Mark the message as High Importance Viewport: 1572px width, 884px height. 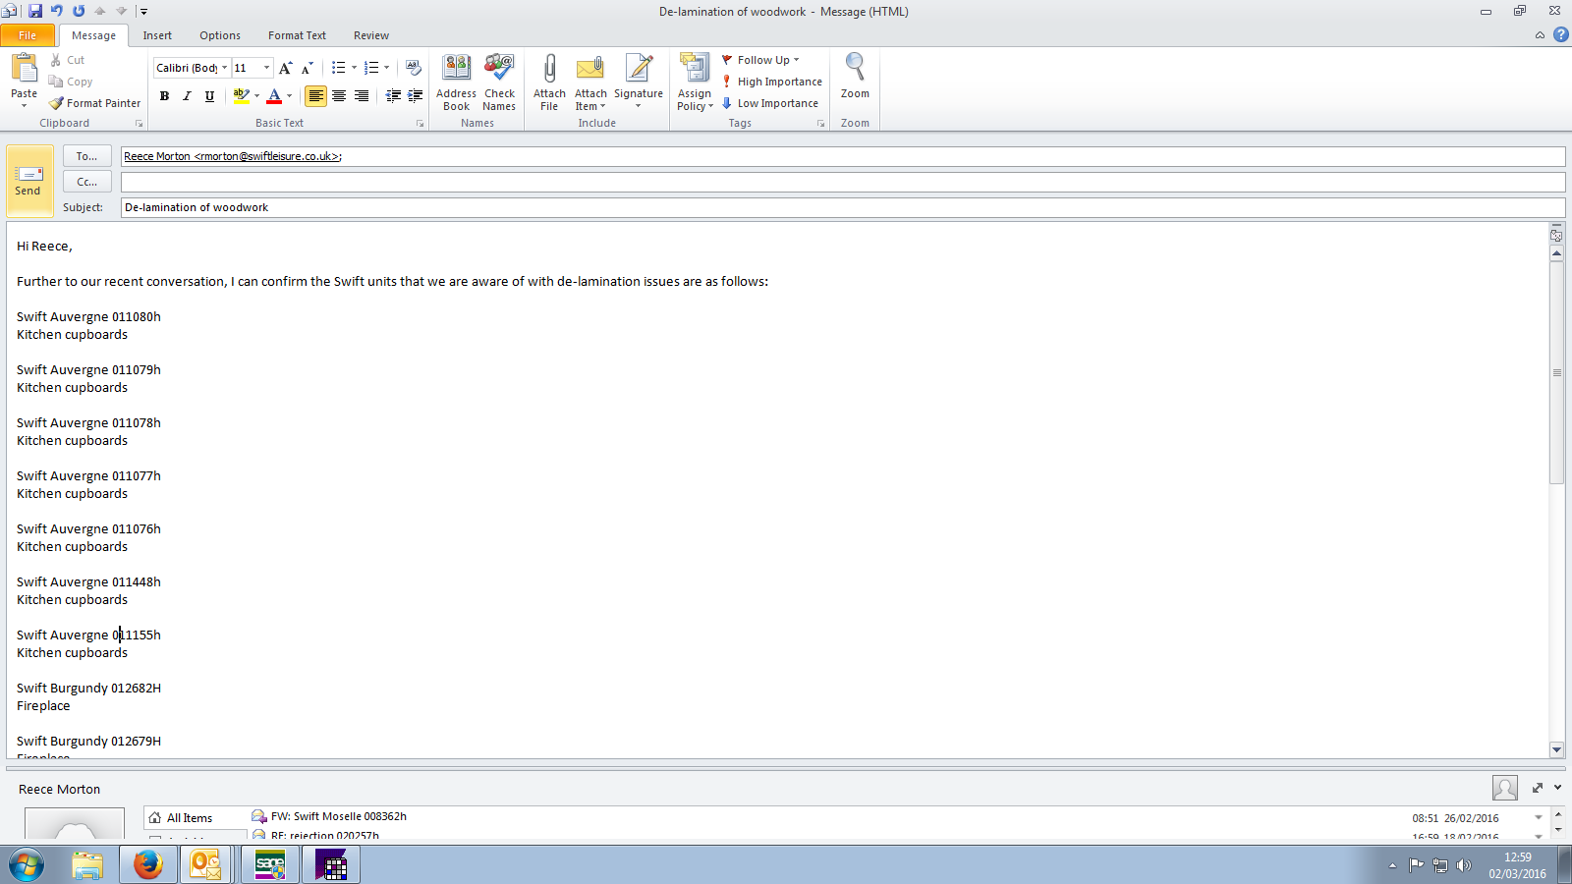(772, 82)
